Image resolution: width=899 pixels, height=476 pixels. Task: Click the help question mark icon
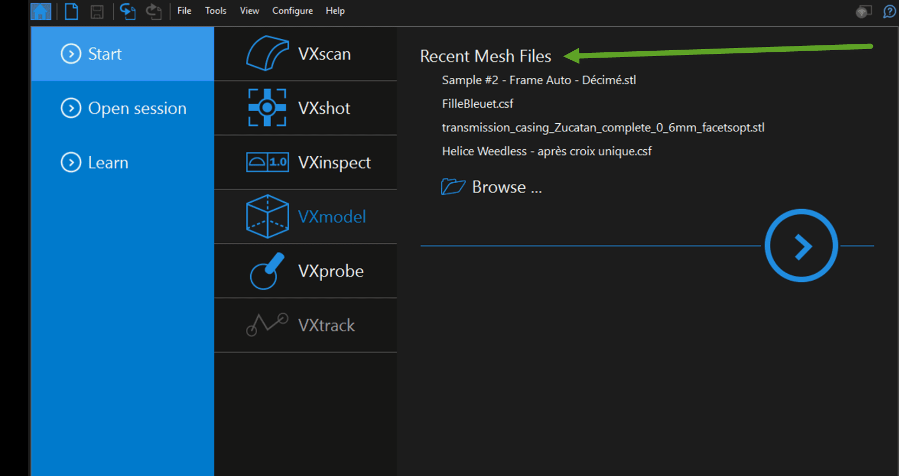(889, 11)
